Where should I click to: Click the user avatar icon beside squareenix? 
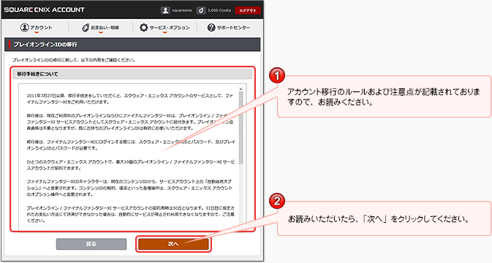pyautogui.click(x=165, y=10)
